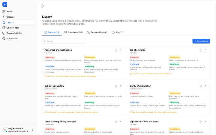The height and width of the screenshot is (135, 216).
Task: Open Home from the sidebar
Action: point(18,12)
